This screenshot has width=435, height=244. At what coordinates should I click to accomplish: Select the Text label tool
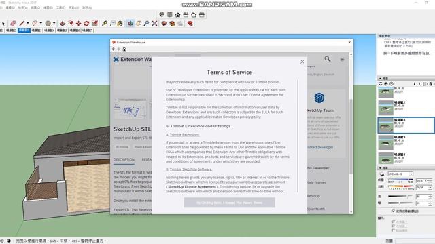click(113, 24)
